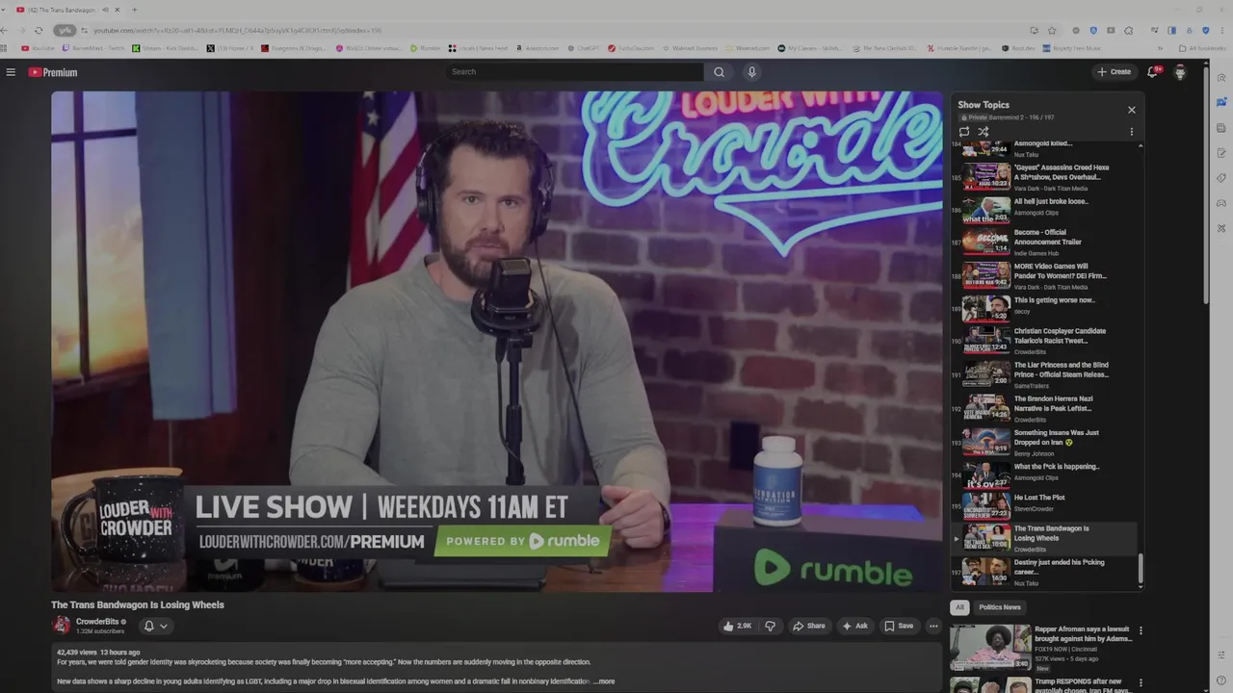The width and height of the screenshot is (1233, 693).
Task: Open Show Topics playlist options menu
Action: [1132, 132]
